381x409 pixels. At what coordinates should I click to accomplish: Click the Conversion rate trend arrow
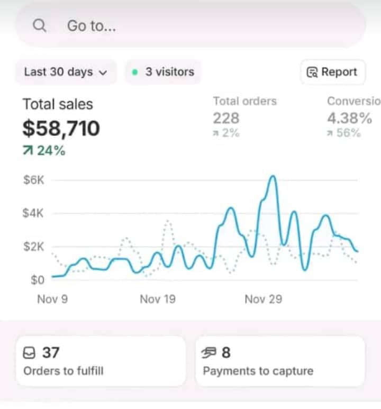click(x=330, y=133)
